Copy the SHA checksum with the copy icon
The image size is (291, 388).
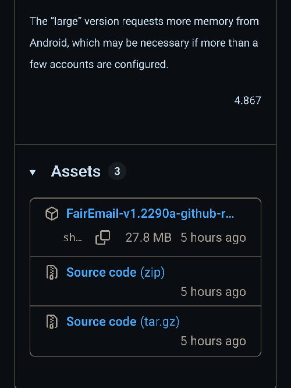pyautogui.click(x=103, y=238)
